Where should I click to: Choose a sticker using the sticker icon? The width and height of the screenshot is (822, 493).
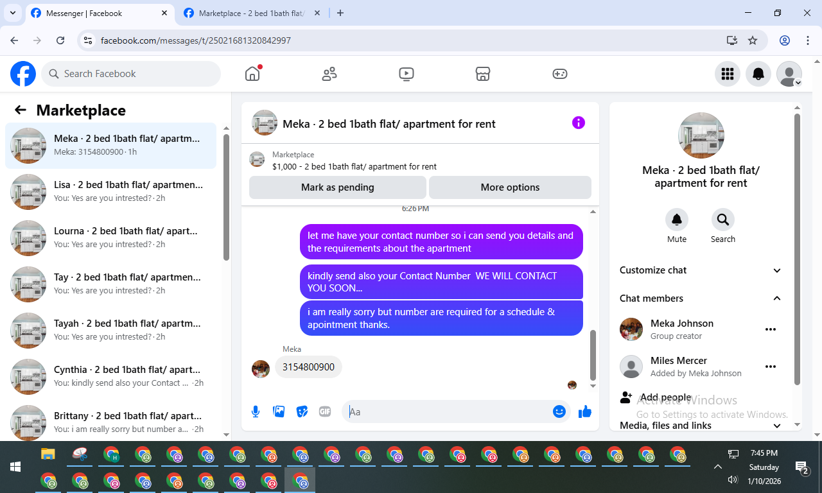[302, 411]
